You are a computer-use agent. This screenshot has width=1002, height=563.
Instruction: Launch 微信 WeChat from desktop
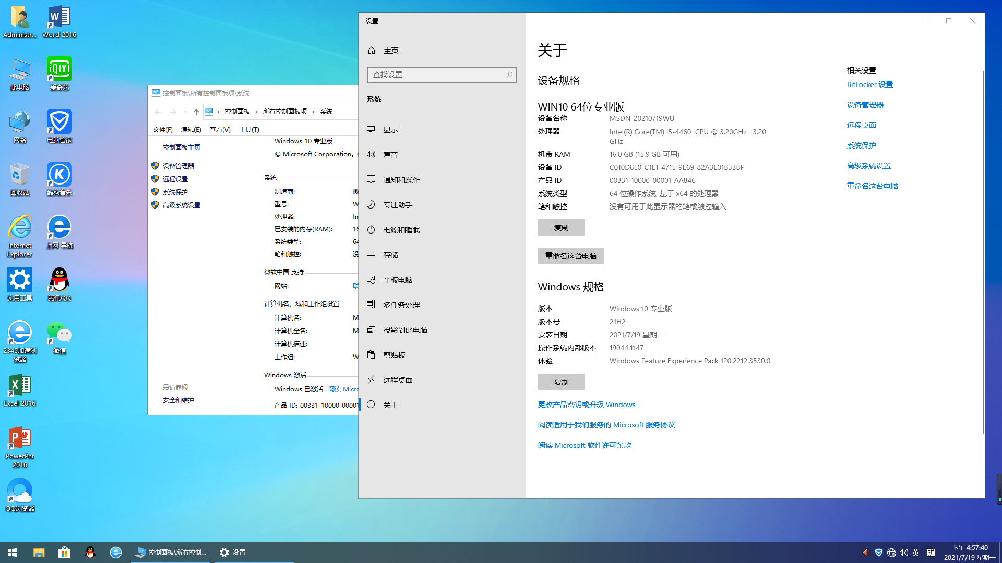coord(59,337)
